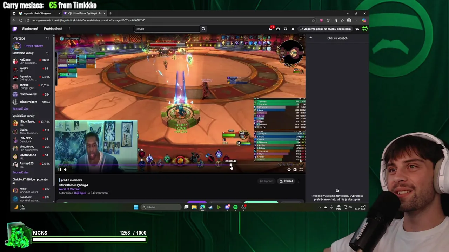Image resolution: width=449 pixels, height=252 pixels.
Task: Enter fullscreen on the clip player
Action: coord(301,170)
